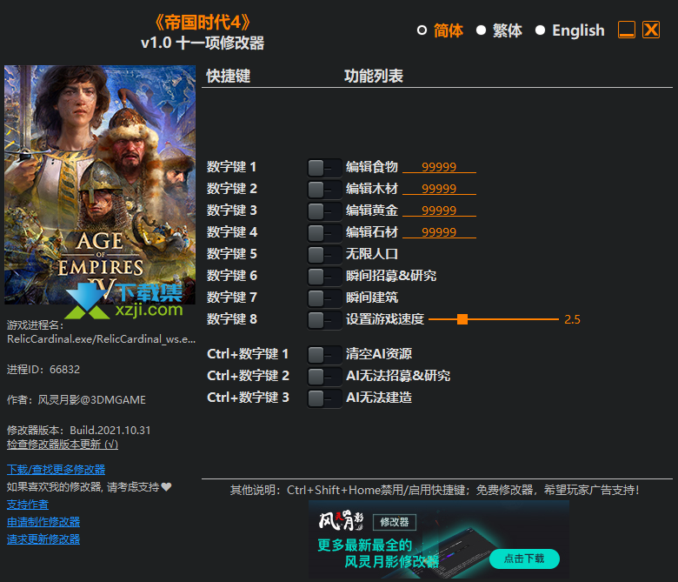Image resolution: width=678 pixels, height=582 pixels.
Task: Toggle the 清空AI资源 switch
Action: tap(324, 355)
